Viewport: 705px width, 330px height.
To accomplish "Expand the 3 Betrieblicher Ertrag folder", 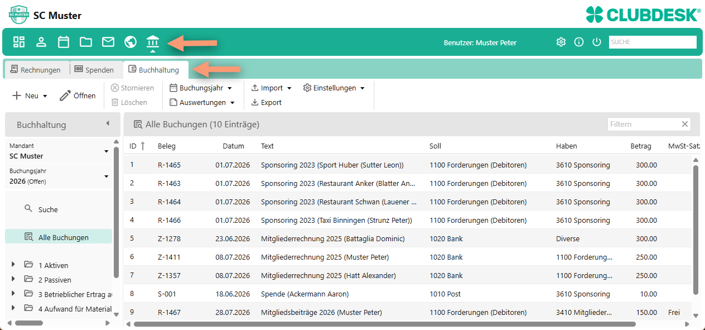I will pyautogui.click(x=13, y=294).
